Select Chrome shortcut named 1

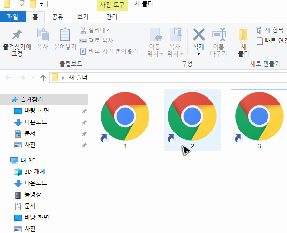tap(125, 120)
